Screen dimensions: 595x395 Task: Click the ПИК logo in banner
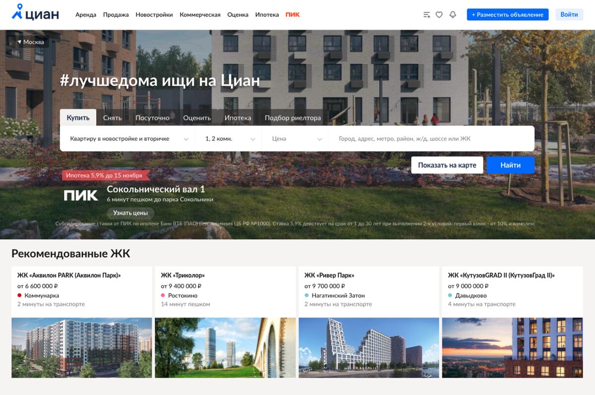81,195
